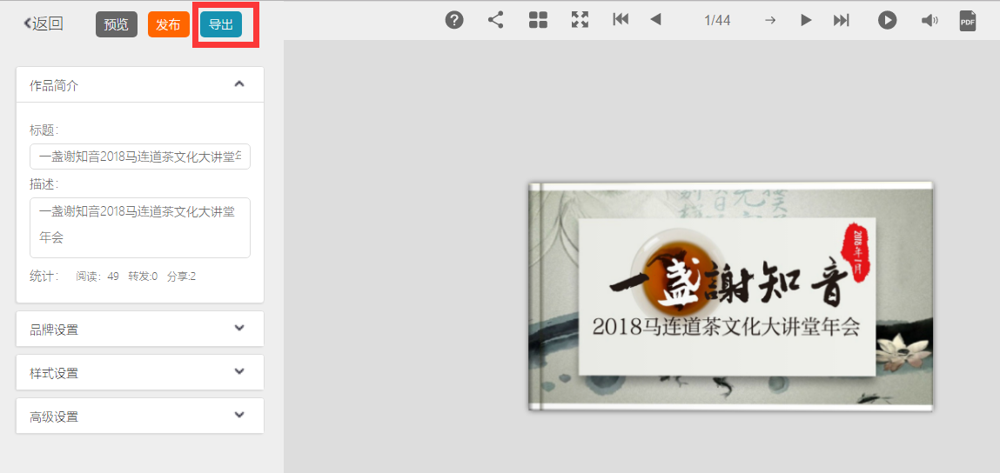Jump to first page
This screenshot has height=473, width=1000.
(621, 20)
